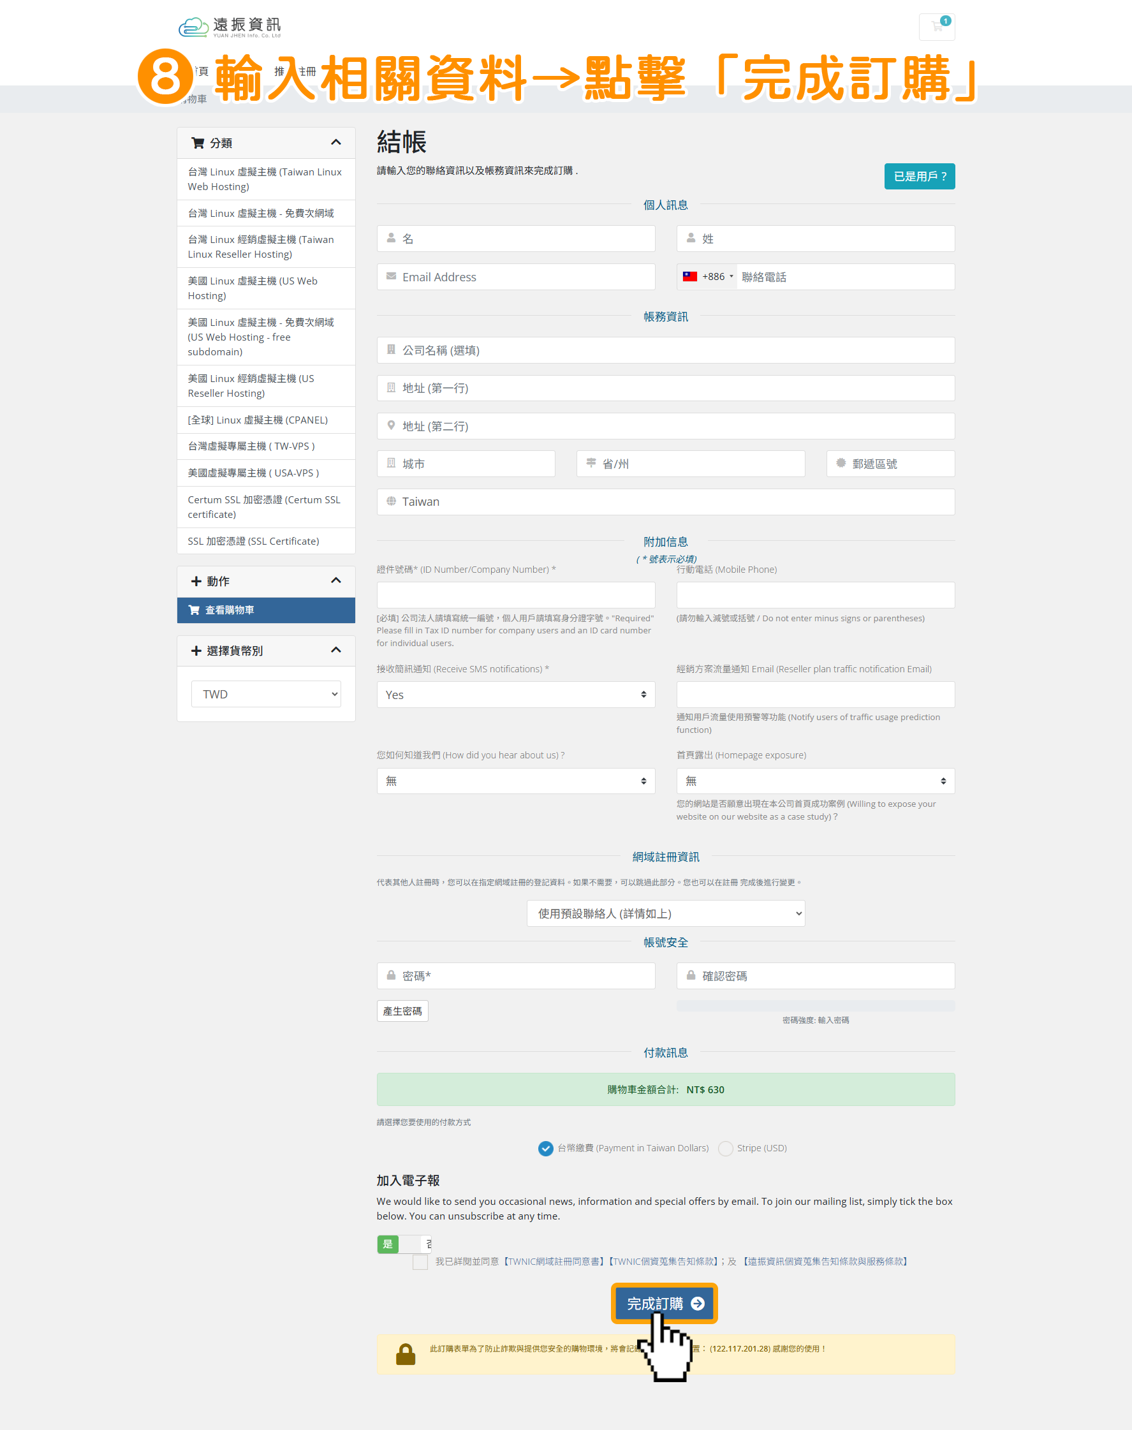Click the plus icon beside 動作
This screenshot has height=1430, width=1132.
(x=196, y=581)
